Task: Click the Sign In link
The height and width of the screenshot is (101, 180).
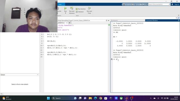Action: coord(177,4)
